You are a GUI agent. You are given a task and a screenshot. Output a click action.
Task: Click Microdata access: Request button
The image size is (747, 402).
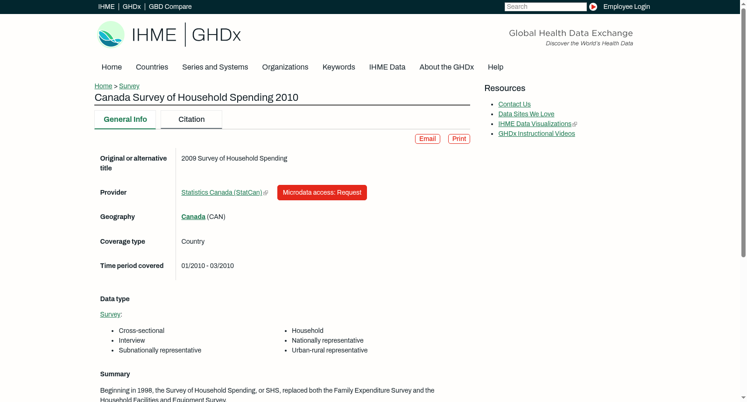coord(322,193)
